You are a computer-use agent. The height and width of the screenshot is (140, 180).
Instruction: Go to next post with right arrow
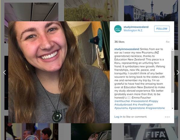(178, 73)
